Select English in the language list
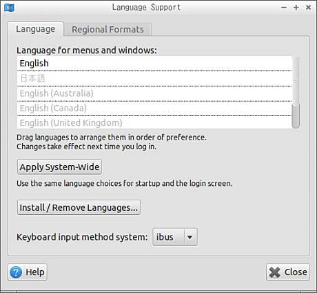Screen dimensions: 317x293 click(x=154, y=64)
